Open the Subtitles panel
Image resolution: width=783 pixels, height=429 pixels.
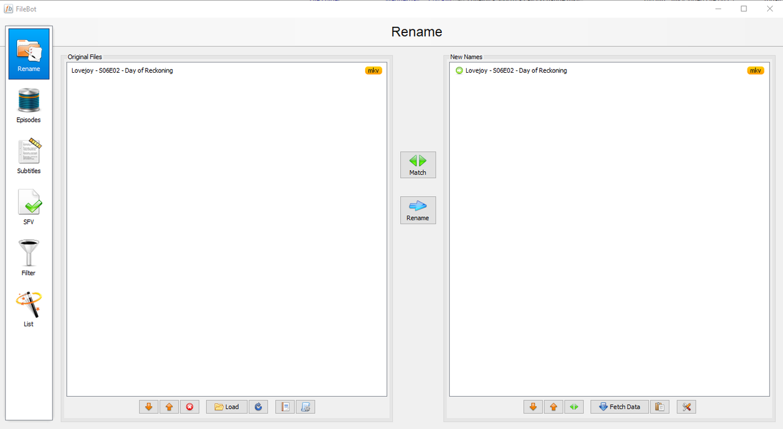(x=29, y=156)
